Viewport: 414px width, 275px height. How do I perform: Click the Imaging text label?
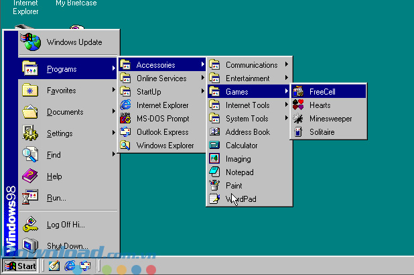[x=238, y=159]
